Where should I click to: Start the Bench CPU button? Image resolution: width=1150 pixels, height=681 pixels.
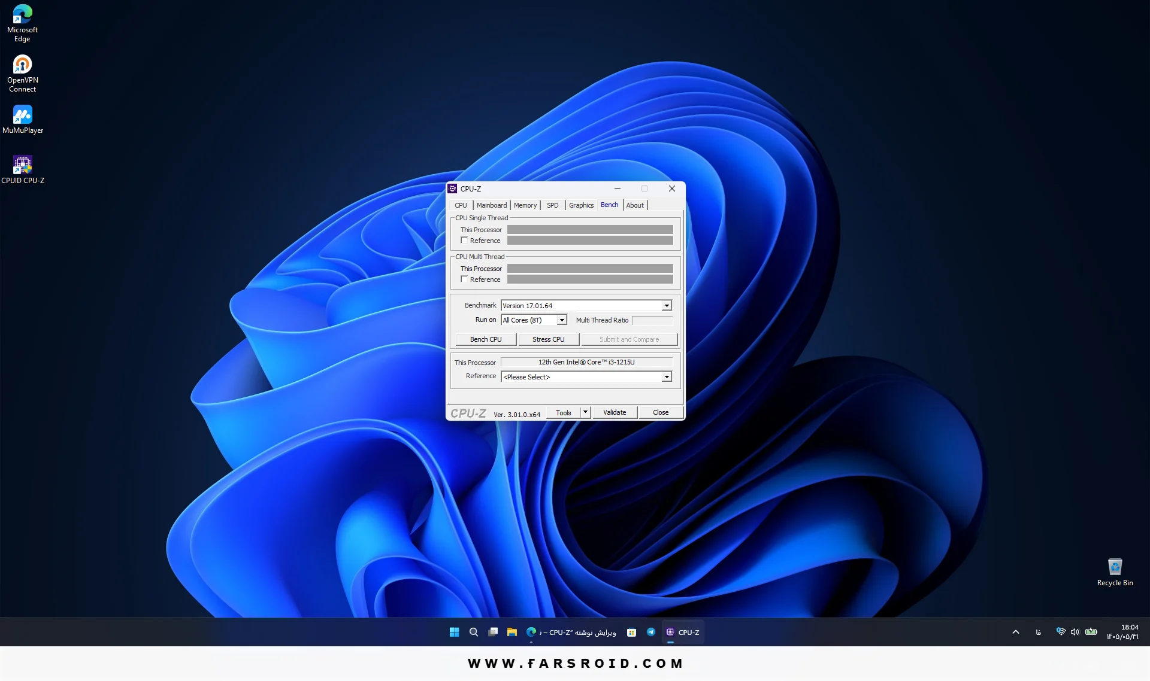coord(486,339)
